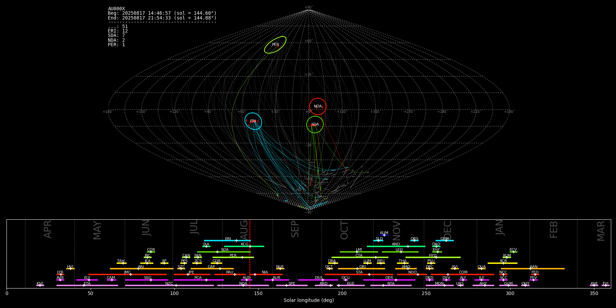This screenshot has height=308, width=616.
Task: Click the MON shower bar in timeline
Action: [x=440, y=285]
